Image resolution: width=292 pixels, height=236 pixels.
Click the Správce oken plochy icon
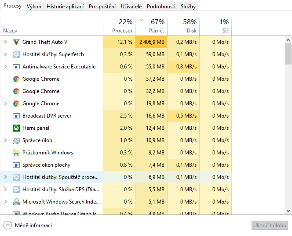16,165
